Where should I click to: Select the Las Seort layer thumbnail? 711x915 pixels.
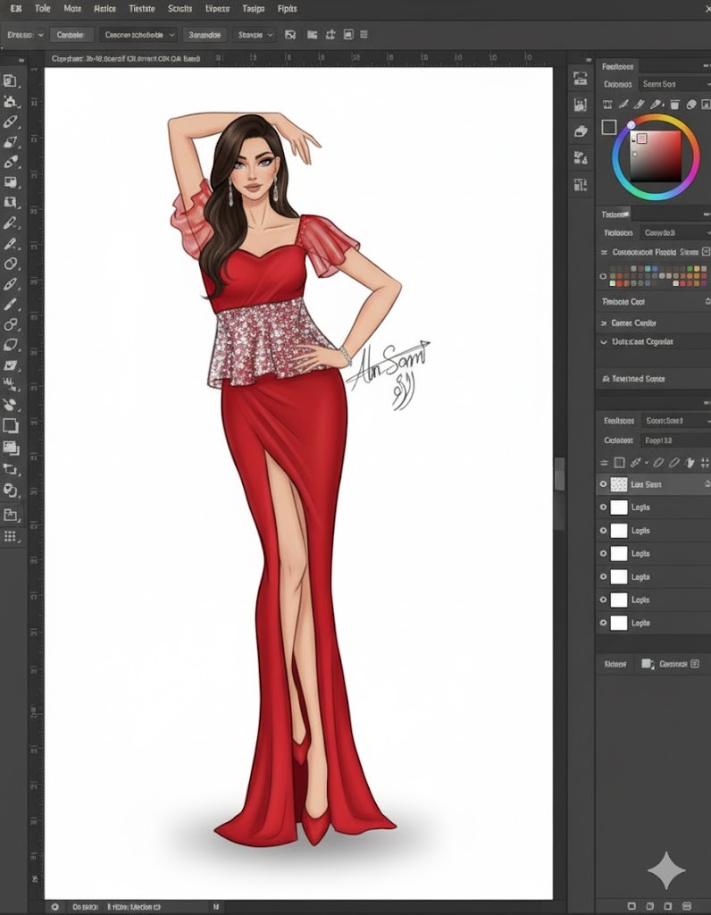click(x=619, y=484)
